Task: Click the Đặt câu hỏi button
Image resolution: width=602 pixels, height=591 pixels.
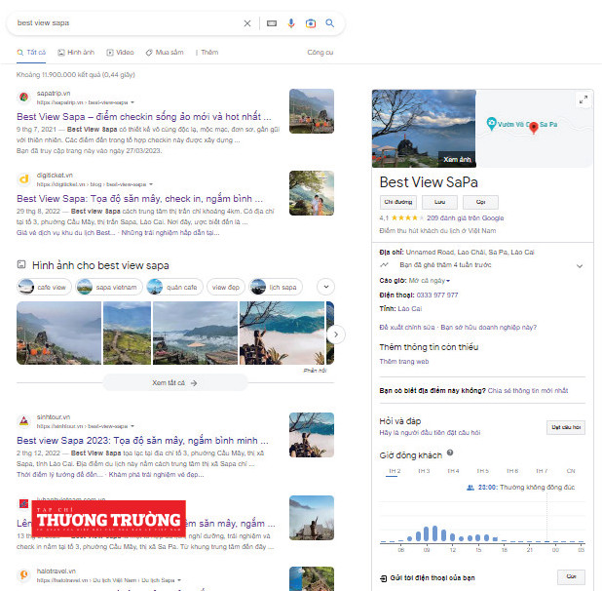Action: point(565,426)
